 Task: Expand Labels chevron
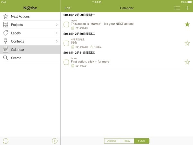coord(57,33)
